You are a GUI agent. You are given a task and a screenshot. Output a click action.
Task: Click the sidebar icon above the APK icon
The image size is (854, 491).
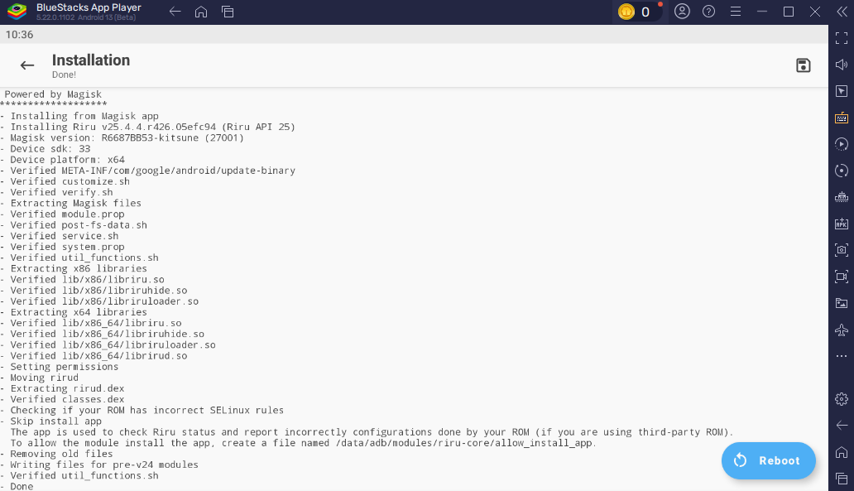pyautogui.click(x=842, y=197)
